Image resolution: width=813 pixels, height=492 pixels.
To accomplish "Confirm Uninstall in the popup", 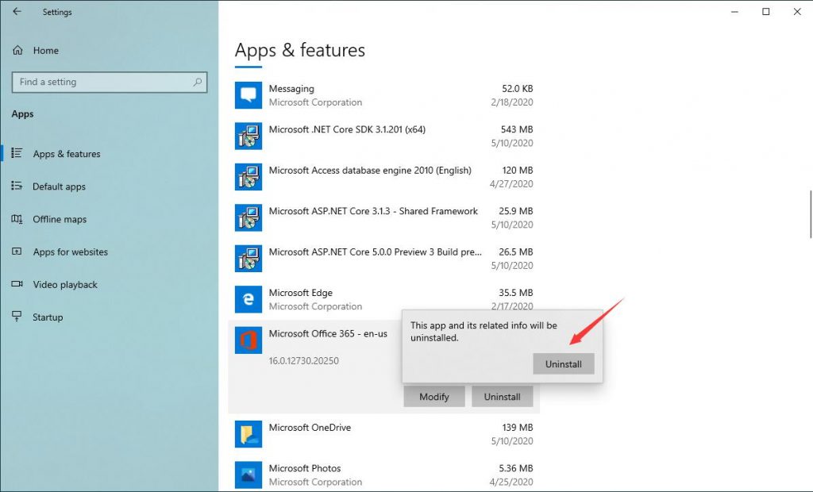I will click(564, 364).
